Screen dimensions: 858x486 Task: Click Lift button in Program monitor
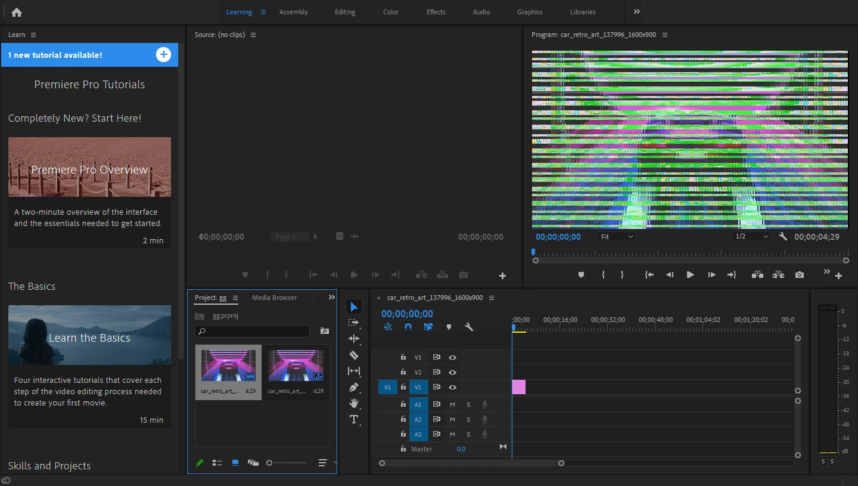[757, 275]
